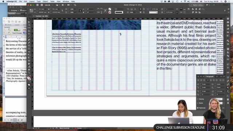This screenshot has height=131, width=233.
Task: Click the Publish Online button
Action: [x=197, y=5]
